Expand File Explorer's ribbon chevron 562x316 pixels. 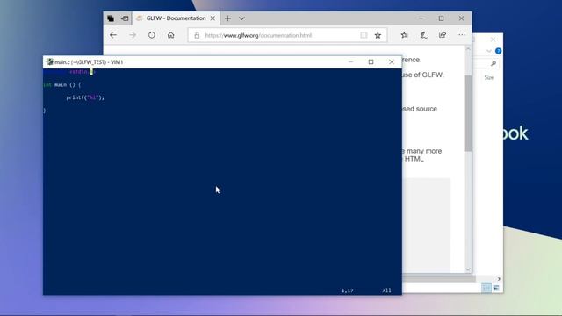click(489, 51)
